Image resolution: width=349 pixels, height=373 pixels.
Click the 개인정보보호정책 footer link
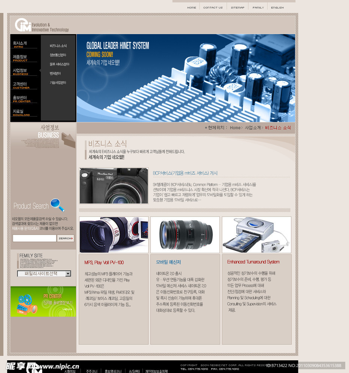pyautogui.click(x=157, y=371)
